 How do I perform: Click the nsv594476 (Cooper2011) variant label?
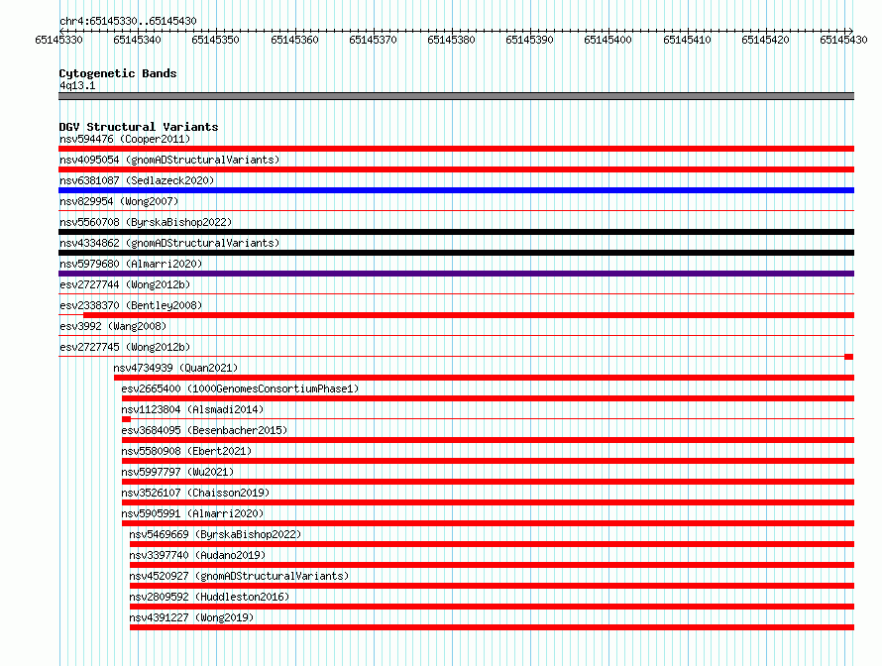[x=125, y=139]
